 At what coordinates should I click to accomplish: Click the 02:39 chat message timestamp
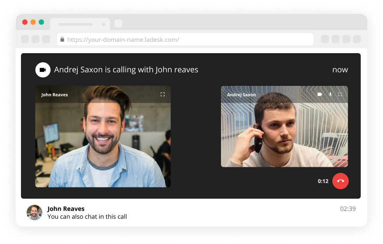coord(348,209)
